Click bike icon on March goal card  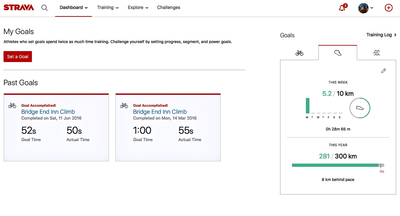click(x=124, y=105)
